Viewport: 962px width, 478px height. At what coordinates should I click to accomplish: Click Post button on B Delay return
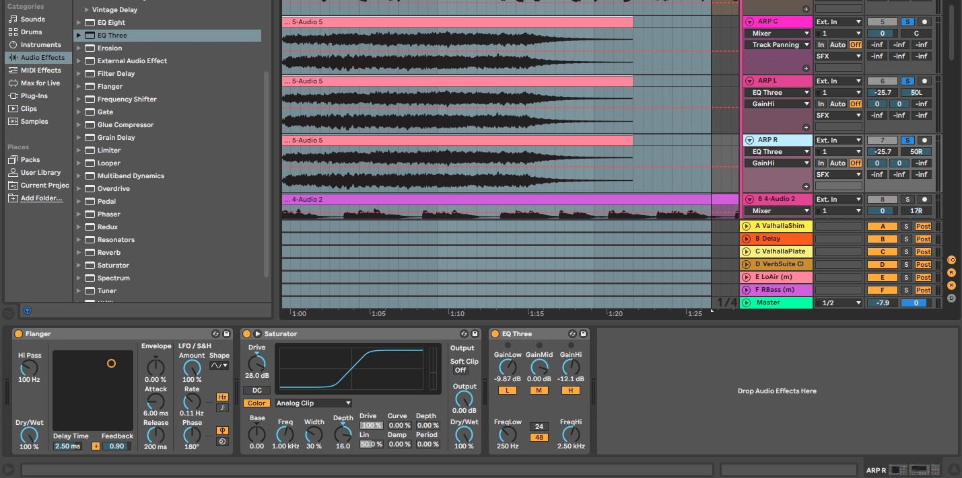[923, 239]
